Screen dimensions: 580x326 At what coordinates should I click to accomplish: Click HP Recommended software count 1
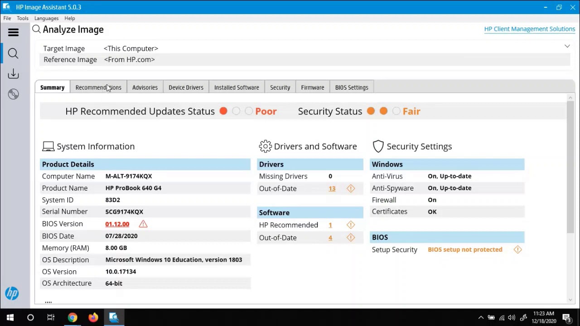tap(330, 225)
